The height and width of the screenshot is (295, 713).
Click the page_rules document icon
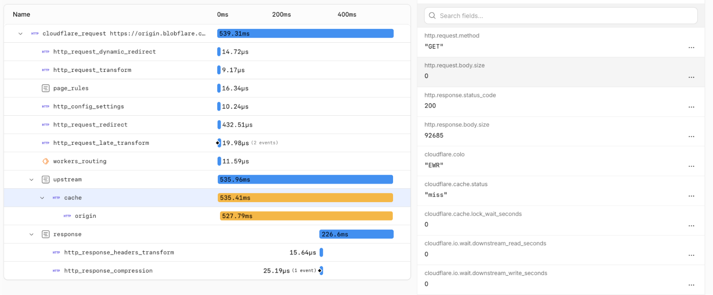tap(46, 88)
